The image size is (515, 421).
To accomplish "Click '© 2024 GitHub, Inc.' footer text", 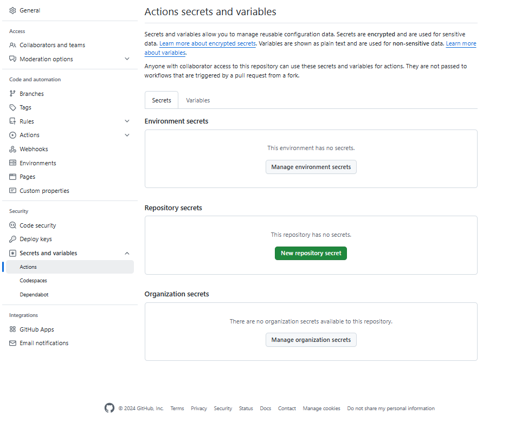I will pos(140,408).
